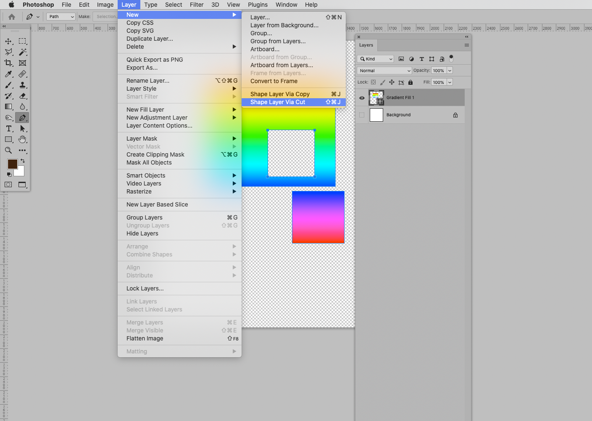This screenshot has height=421, width=592.
Task: Click the Selection… button in options bar
Action: 105,17
